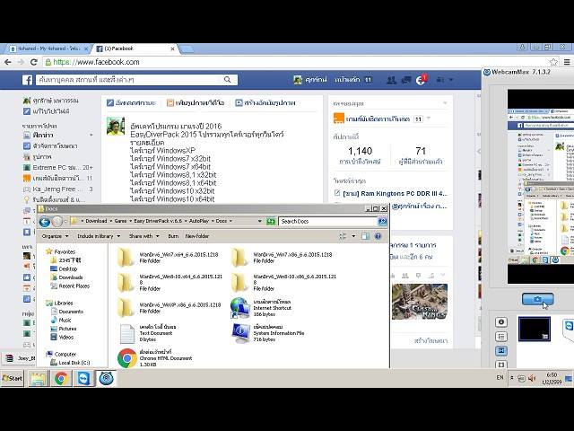Viewport: 574px width, 431px height.
Task: Click the volume speaker tray icon
Action: (x=532, y=378)
